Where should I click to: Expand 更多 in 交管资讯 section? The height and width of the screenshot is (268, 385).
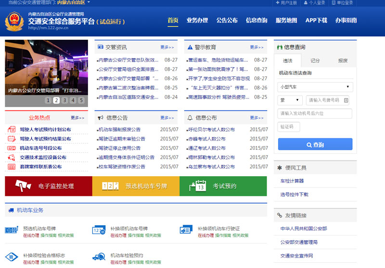click(167, 47)
